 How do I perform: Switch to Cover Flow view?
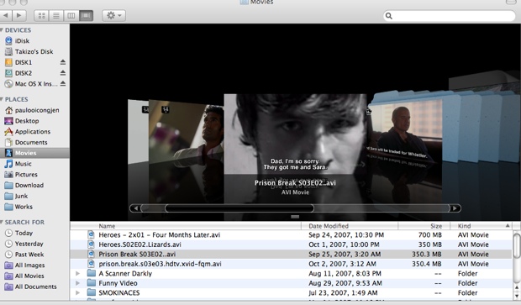[86, 16]
